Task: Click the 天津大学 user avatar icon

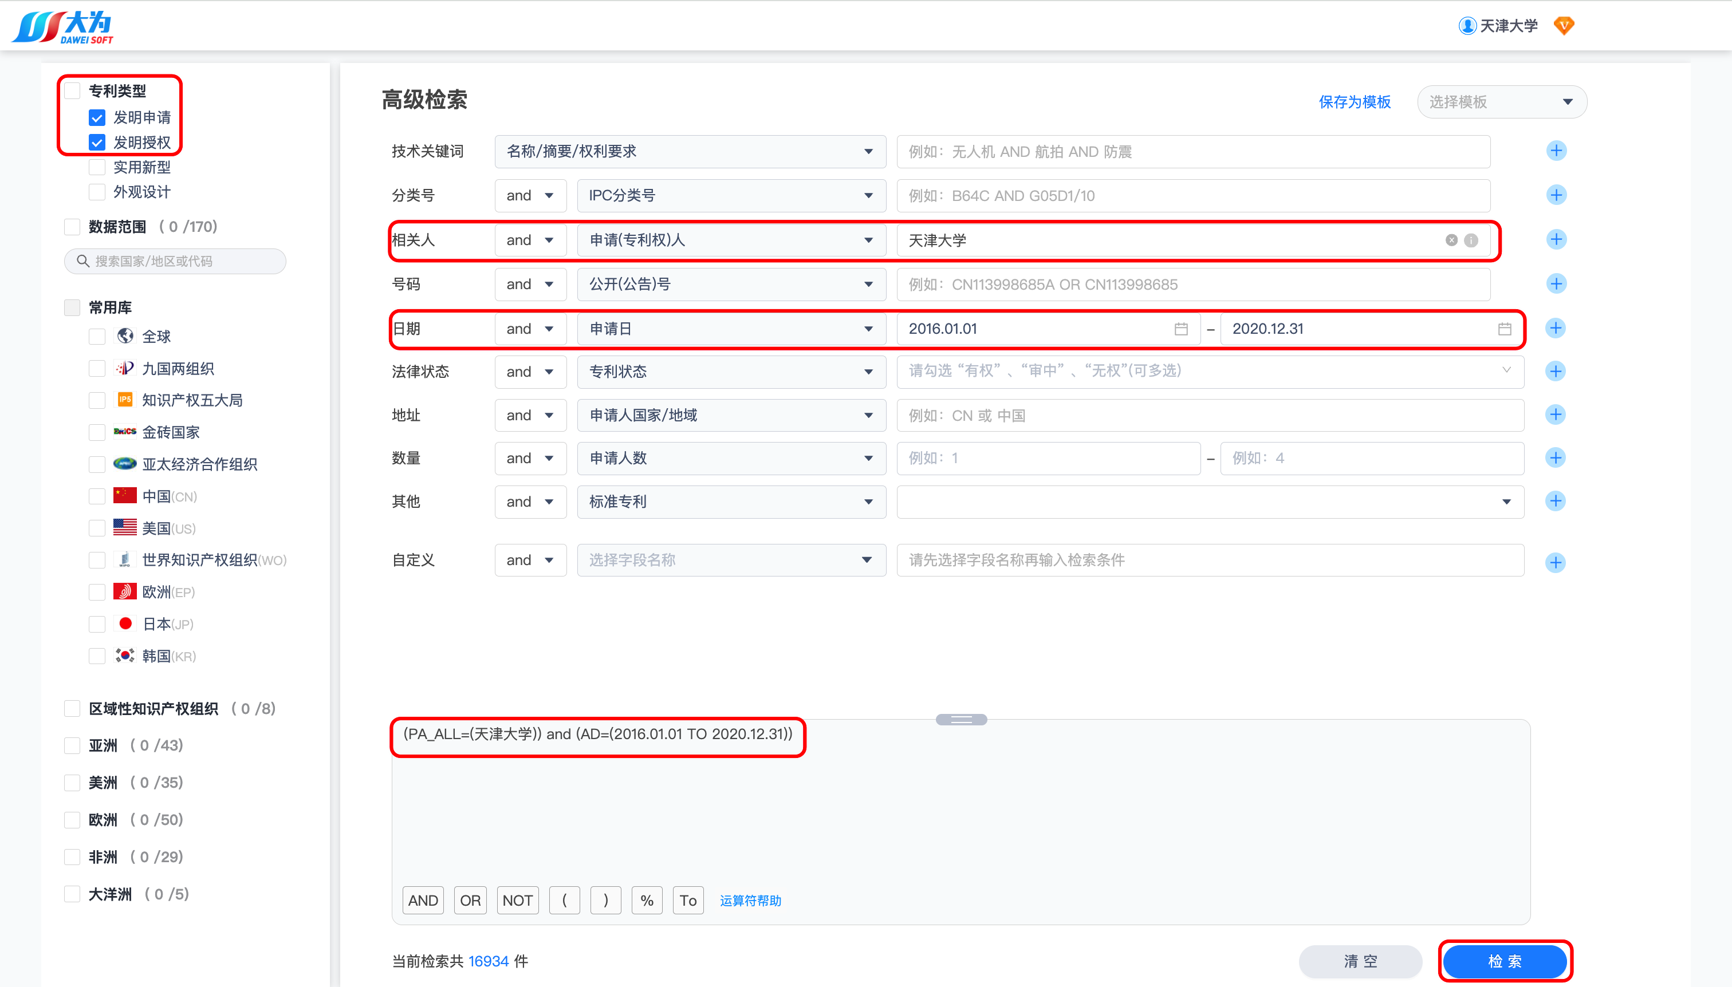Action: (x=1467, y=26)
